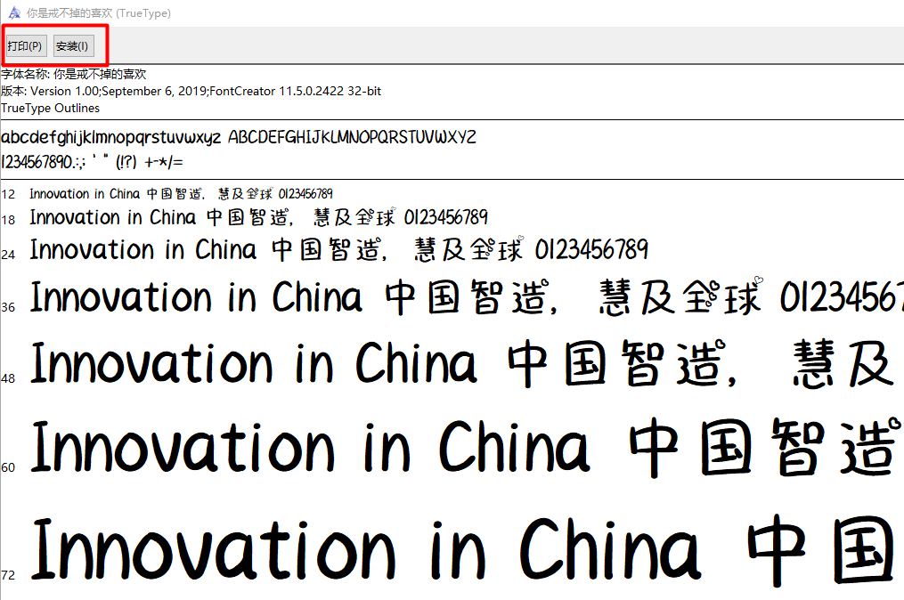Click the 安装(I) install button
Screen dimensions: 904x600
[x=73, y=46]
